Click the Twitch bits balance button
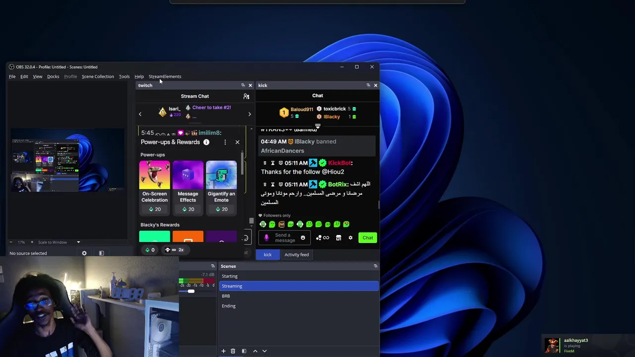The width and height of the screenshot is (635, 357). click(x=150, y=250)
